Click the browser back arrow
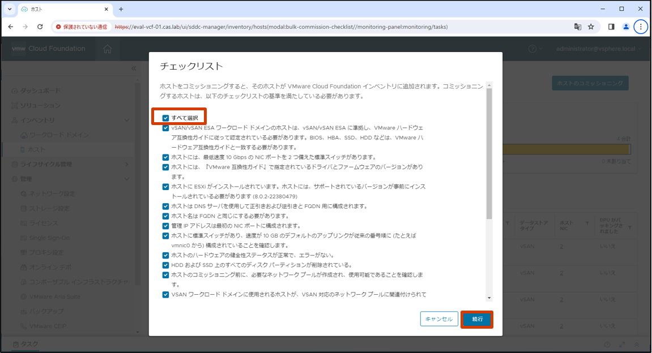652x353 pixels. pos(11,27)
